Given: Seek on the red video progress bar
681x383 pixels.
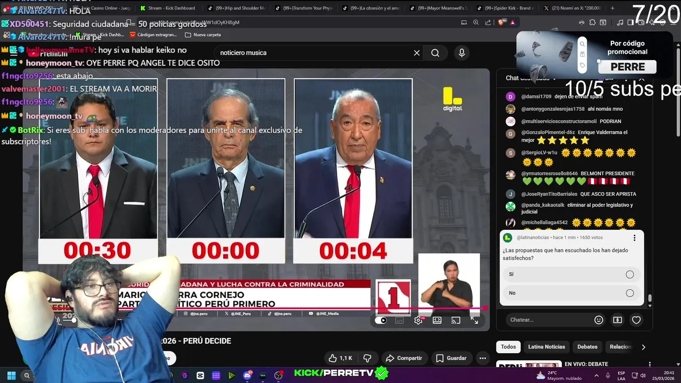Looking at the screenshot, I should [255, 309].
